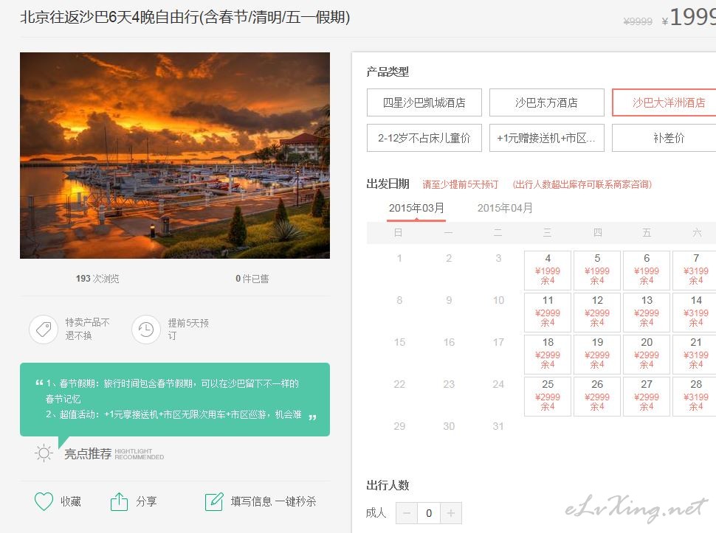Click 填写信息 一键秒杀 link

click(x=273, y=501)
